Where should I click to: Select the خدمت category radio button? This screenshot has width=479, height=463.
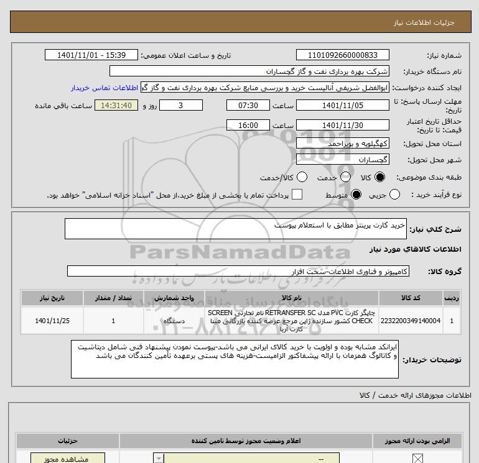pos(345,177)
